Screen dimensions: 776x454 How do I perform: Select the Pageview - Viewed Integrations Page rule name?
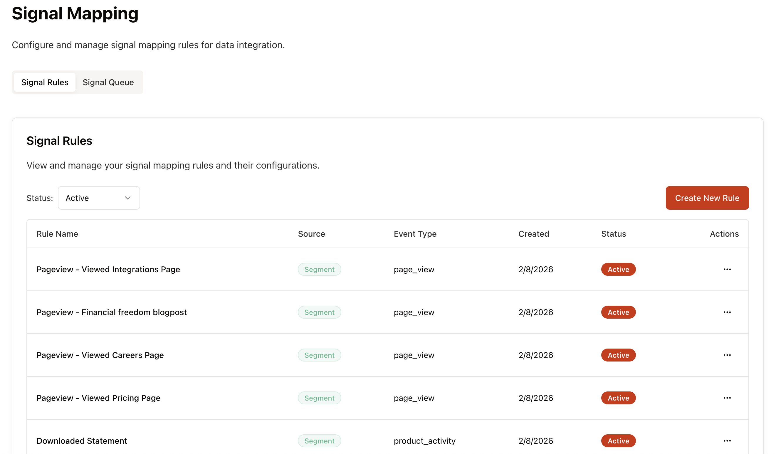[108, 269]
